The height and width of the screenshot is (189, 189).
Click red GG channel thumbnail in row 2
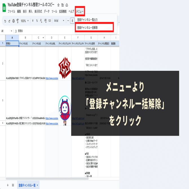click(65, 68)
